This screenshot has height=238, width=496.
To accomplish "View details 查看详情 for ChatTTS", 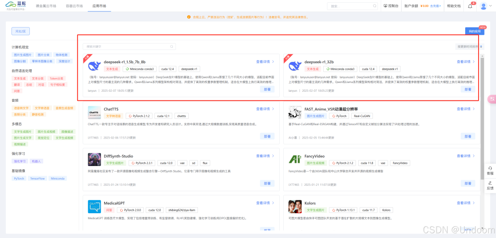I will [265, 109].
